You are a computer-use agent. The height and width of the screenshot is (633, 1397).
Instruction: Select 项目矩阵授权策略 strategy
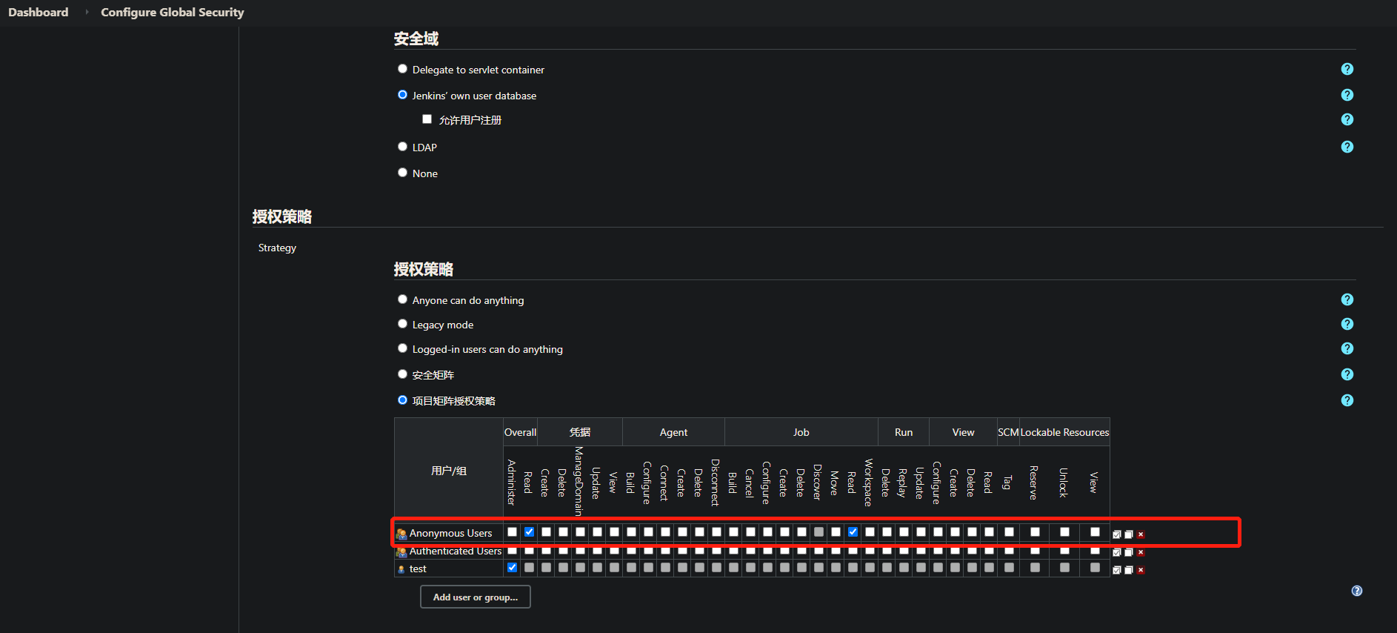coord(402,400)
